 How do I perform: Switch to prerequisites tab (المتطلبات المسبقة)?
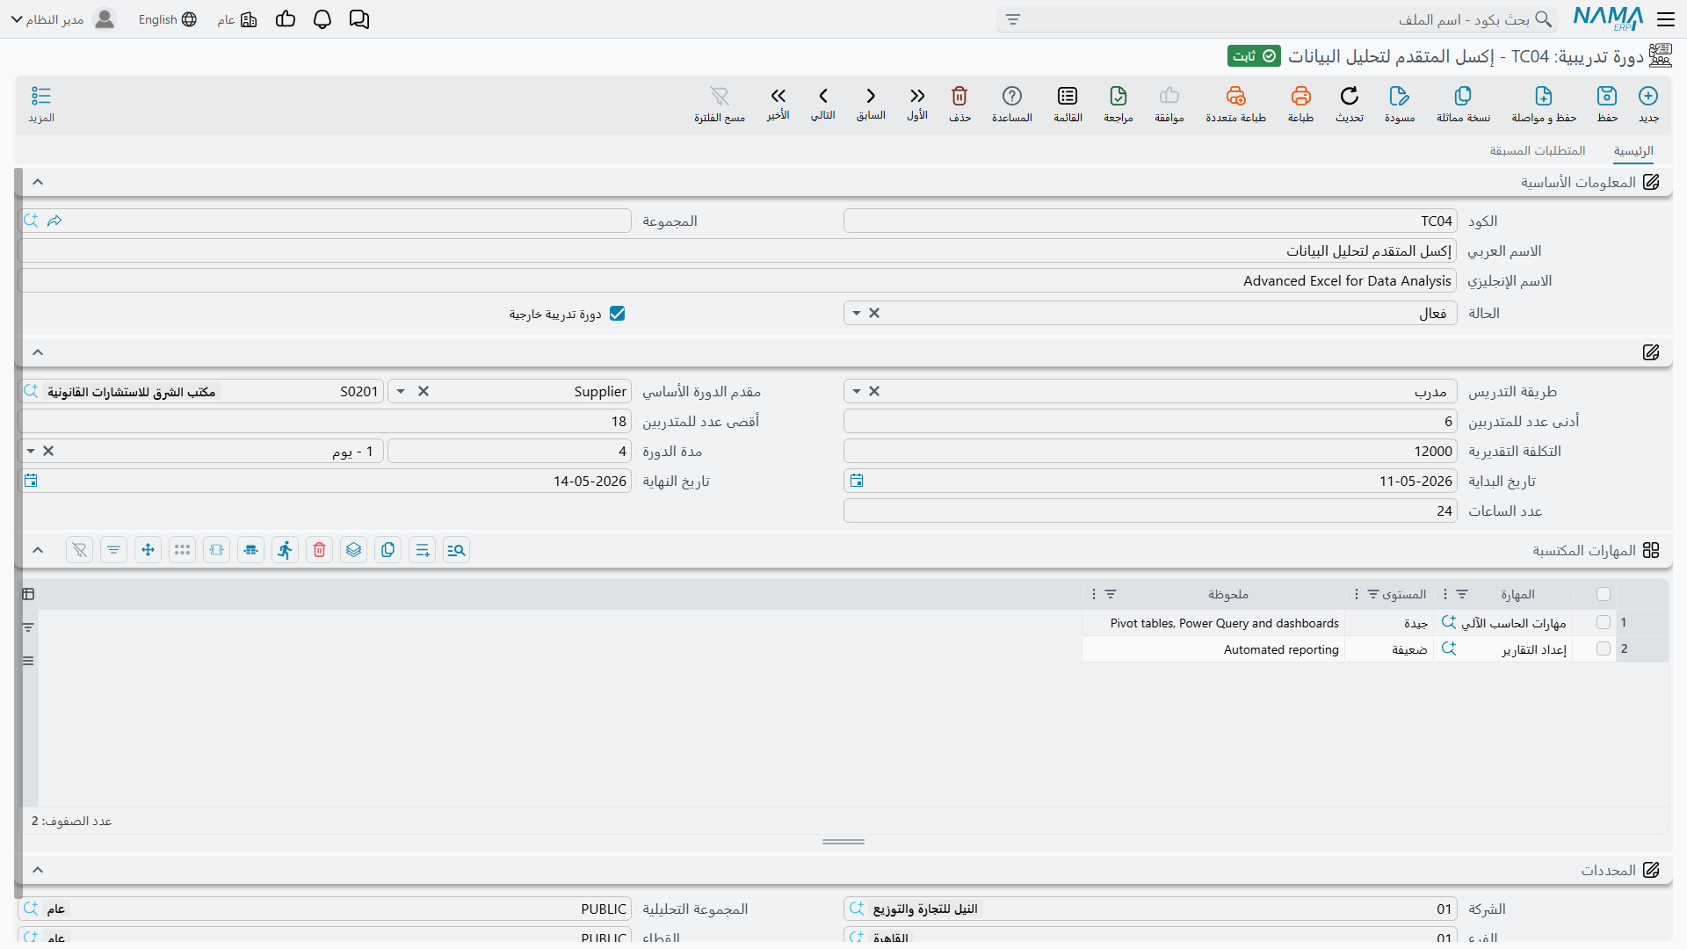1538,151
